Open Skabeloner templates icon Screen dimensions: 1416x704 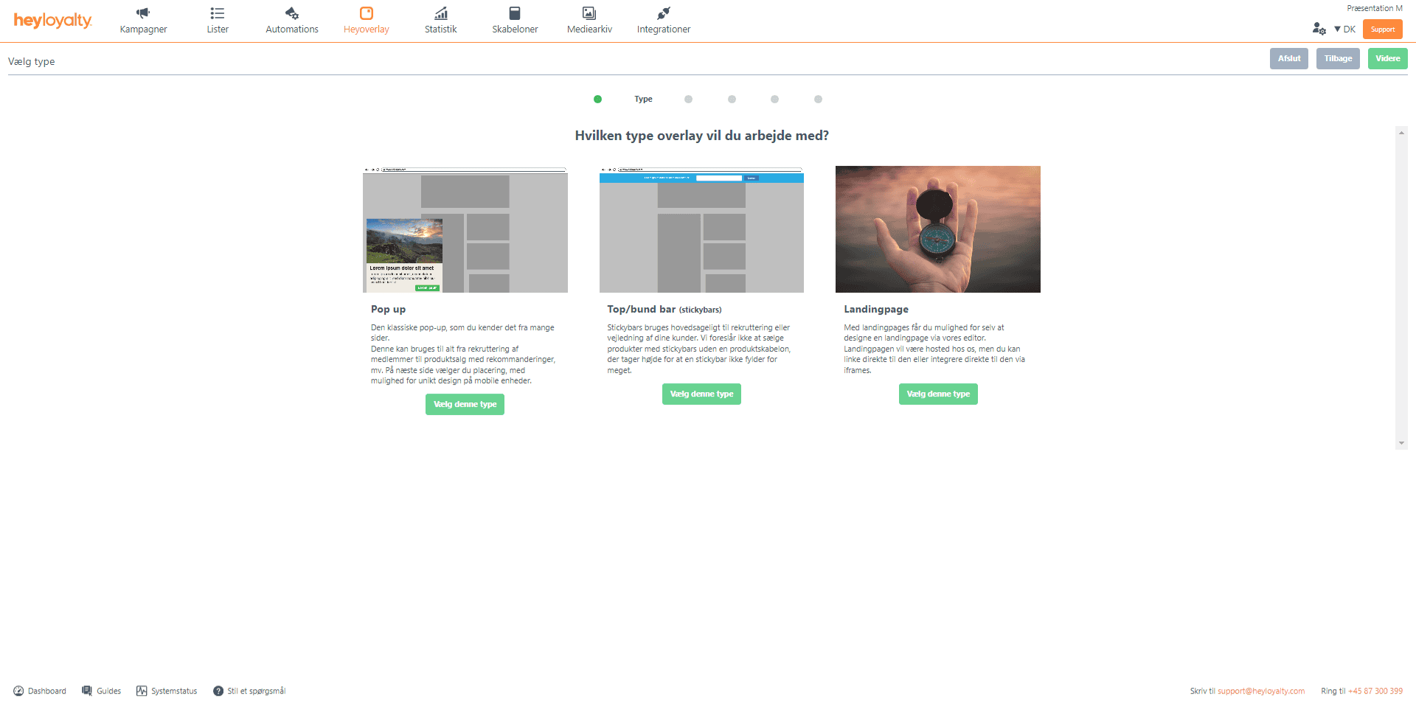515,13
